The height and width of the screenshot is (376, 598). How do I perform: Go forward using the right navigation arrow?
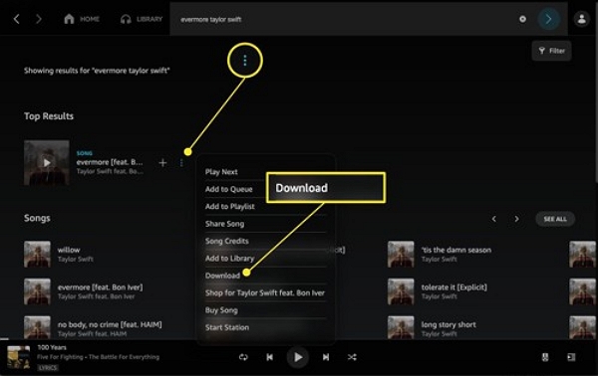click(39, 19)
